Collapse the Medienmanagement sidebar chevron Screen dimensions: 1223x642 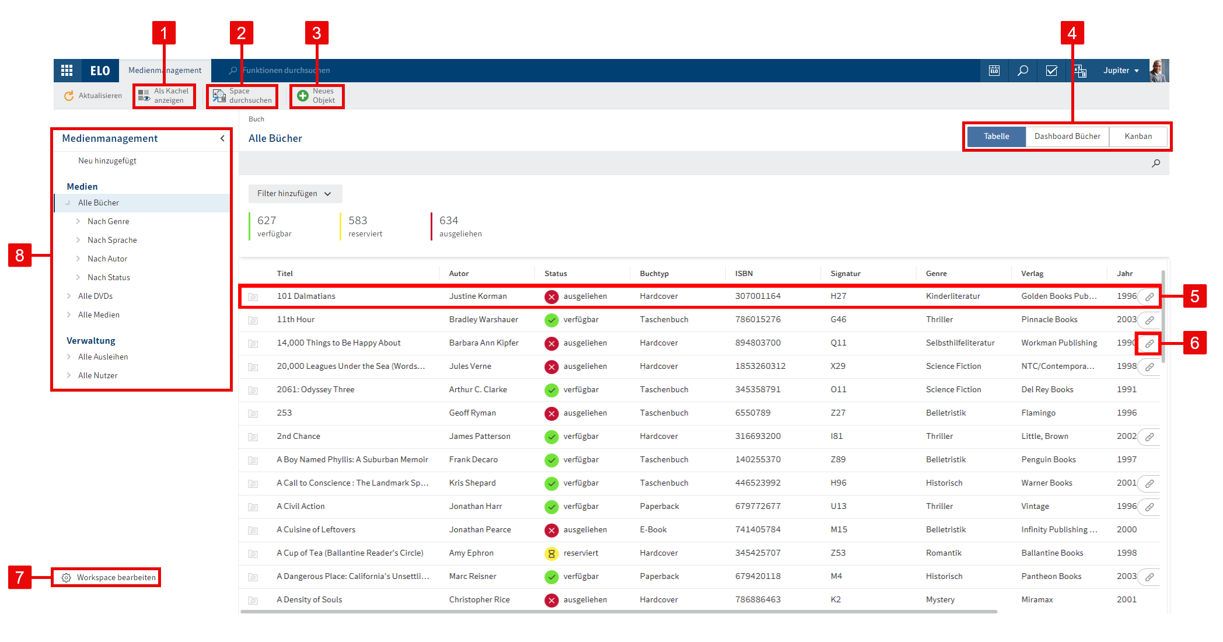pyautogui.click(x=222, y=138)
